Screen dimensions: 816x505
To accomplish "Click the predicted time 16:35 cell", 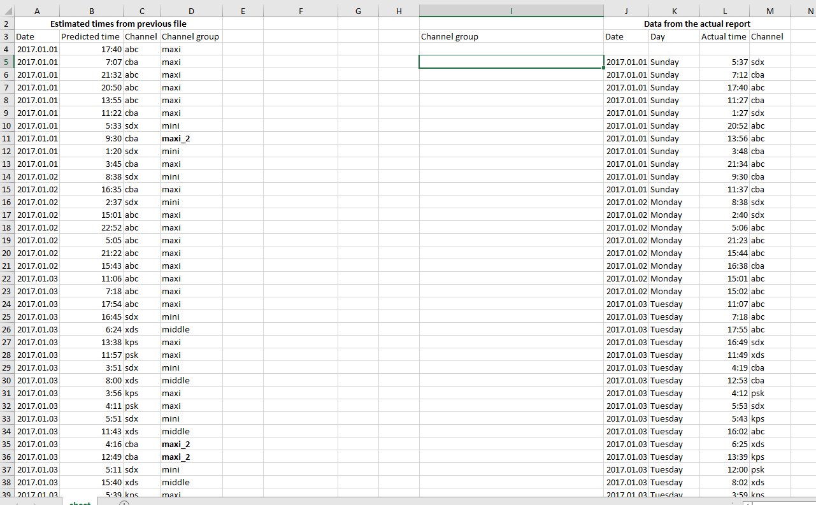I will (92, 189).
